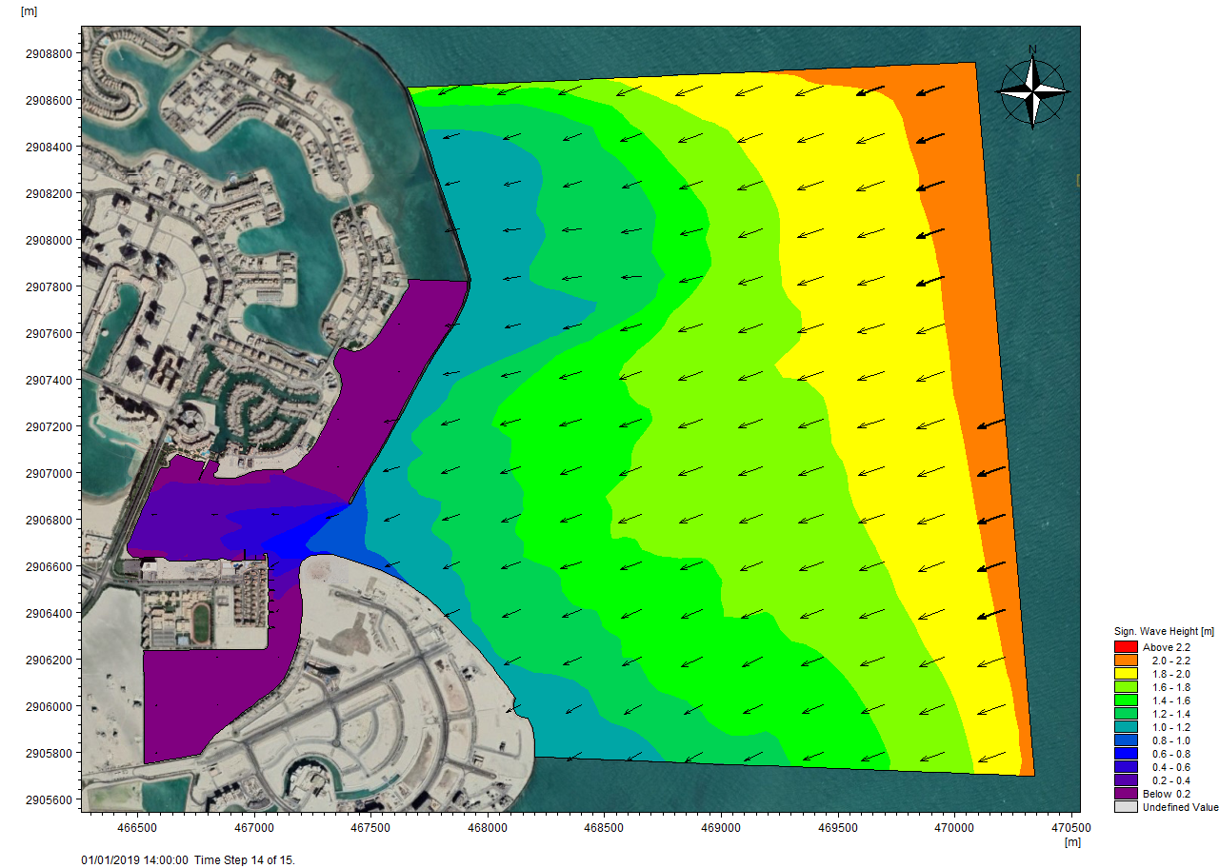Click the 2908800 label on the vertical axis
This screenshot has width=1219, height=868.
[x=49, y=53]
